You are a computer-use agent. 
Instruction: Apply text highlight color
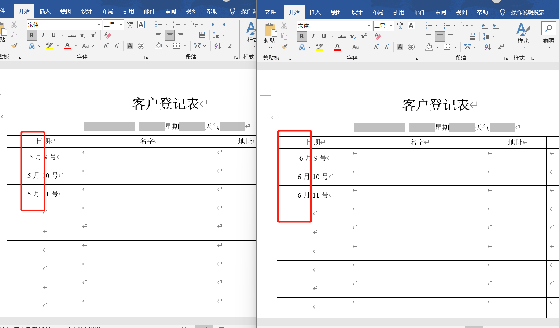click(319, 47)
